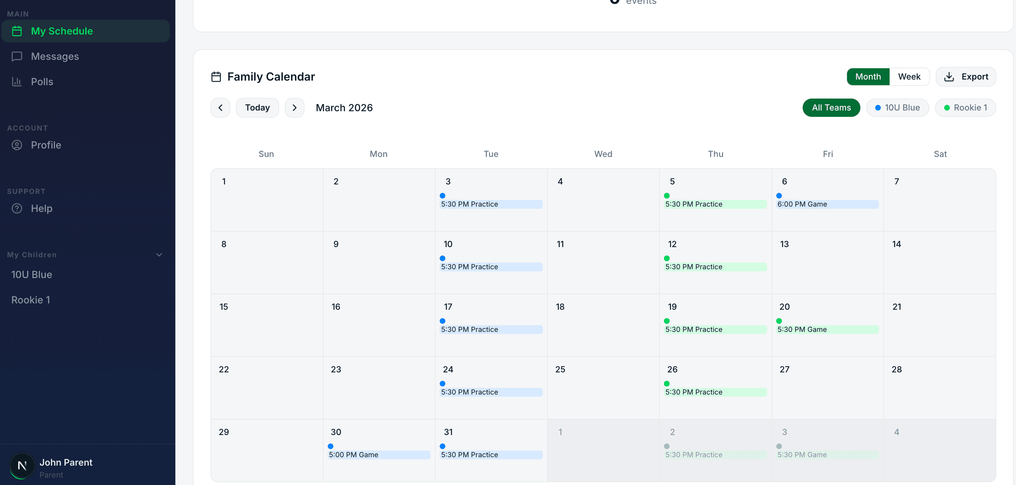The height and width of the screenshot is (485, 1016).
Task: Switch calendar to Week view
Action: click(x=909, y=76)
